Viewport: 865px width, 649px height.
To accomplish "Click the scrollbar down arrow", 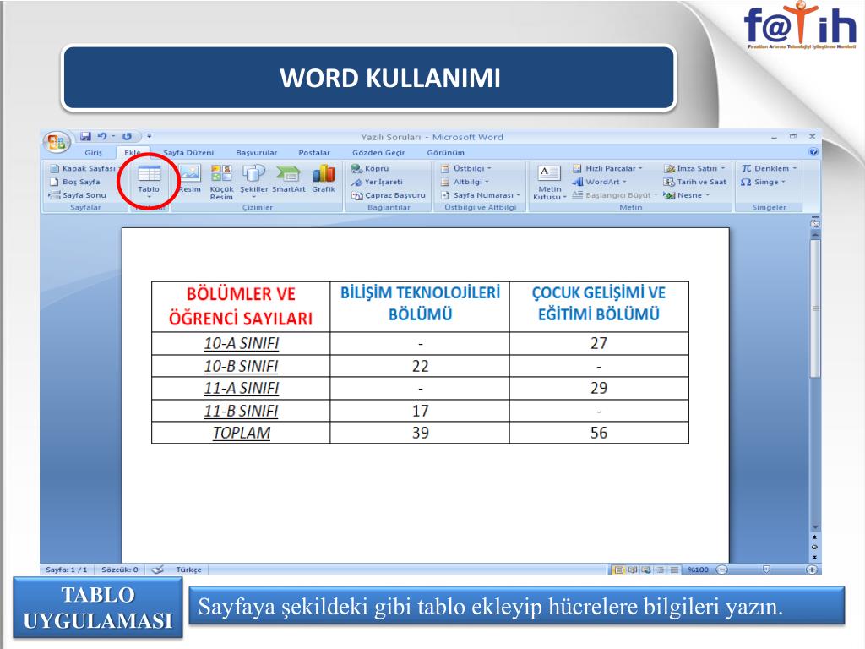I will (x=815, y=527).
